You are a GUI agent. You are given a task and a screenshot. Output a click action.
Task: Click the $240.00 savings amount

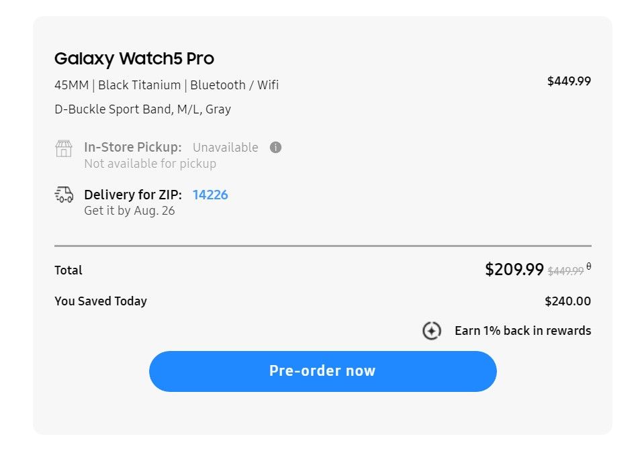[x=567, y=301]
